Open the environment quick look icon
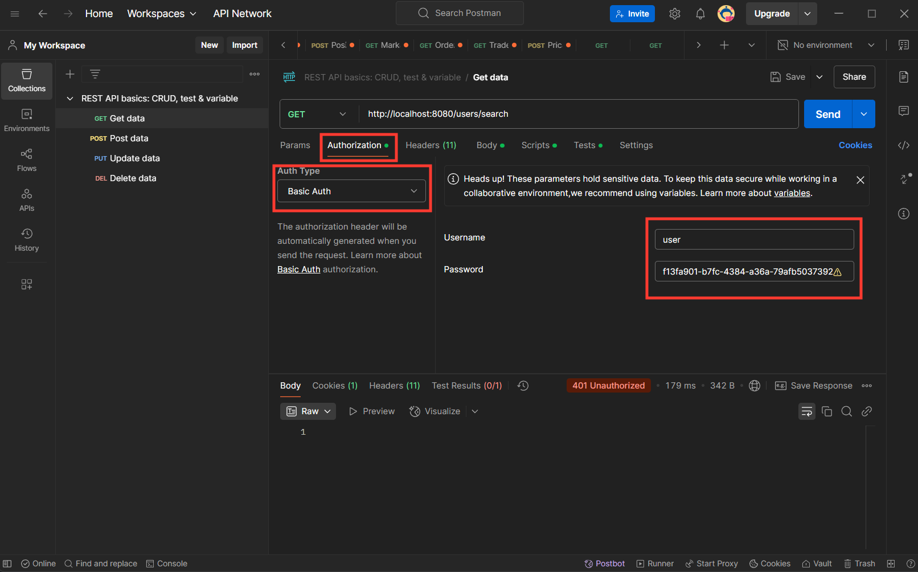 point(904,45)
